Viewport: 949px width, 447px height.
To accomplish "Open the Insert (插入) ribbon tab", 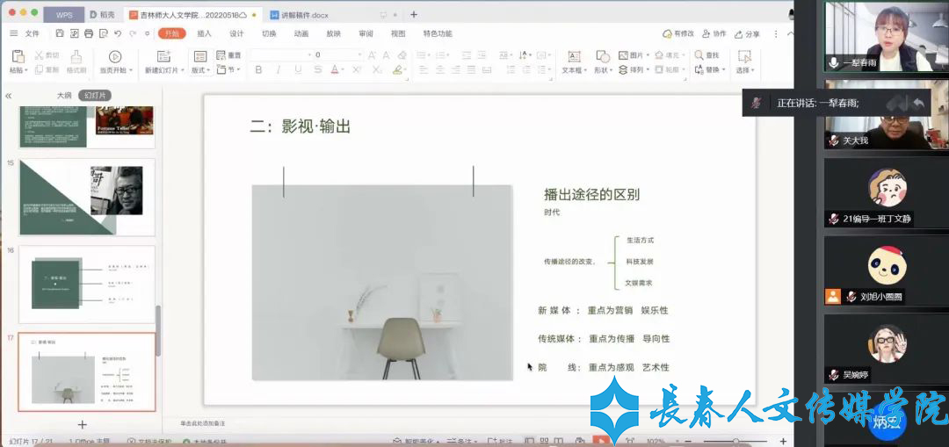I will (x=204, y=33).
